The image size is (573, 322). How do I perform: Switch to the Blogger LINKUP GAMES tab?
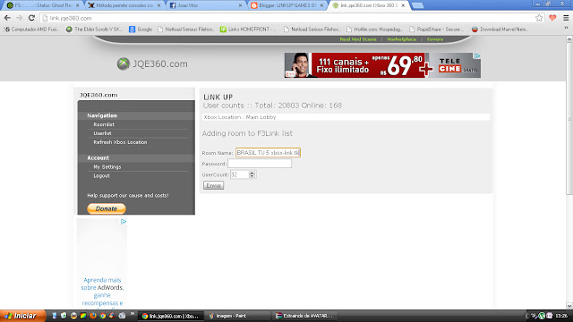pyautogui.click(x=287, y=5)
